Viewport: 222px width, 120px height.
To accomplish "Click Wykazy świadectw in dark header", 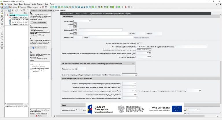I will pos(81,14).
